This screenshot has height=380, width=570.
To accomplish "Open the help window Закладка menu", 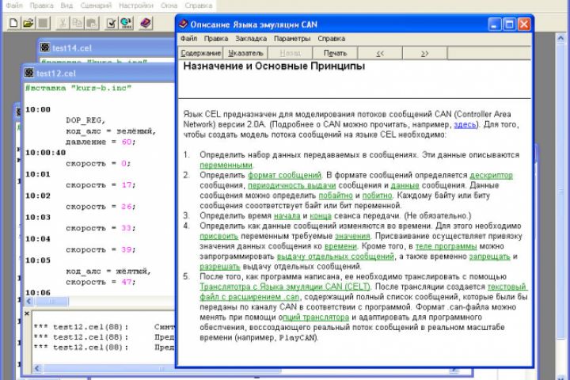I will click(x=251, y=39).
